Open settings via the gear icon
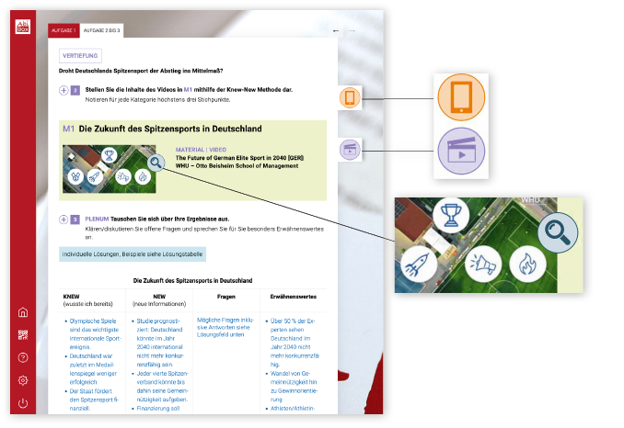The image size is (624, 428). tap(23, 380)
